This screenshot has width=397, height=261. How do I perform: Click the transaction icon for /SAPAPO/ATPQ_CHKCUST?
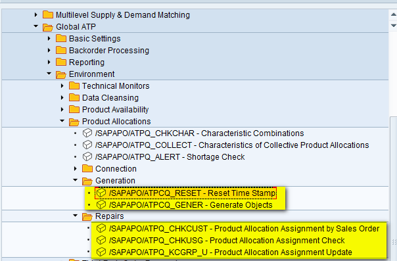coord(101,228)
